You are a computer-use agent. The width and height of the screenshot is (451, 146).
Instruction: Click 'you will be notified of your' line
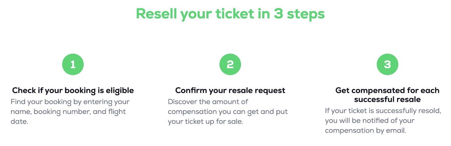coord(369,121)
